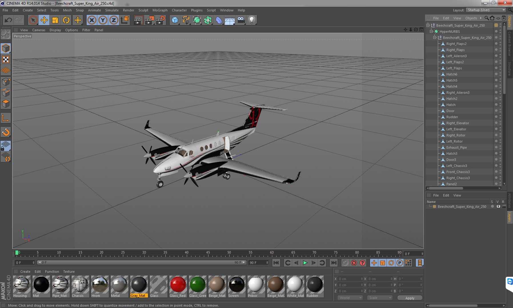Toggle layer Solo dot for Beechcraft layer

click(x=492, y=206)
